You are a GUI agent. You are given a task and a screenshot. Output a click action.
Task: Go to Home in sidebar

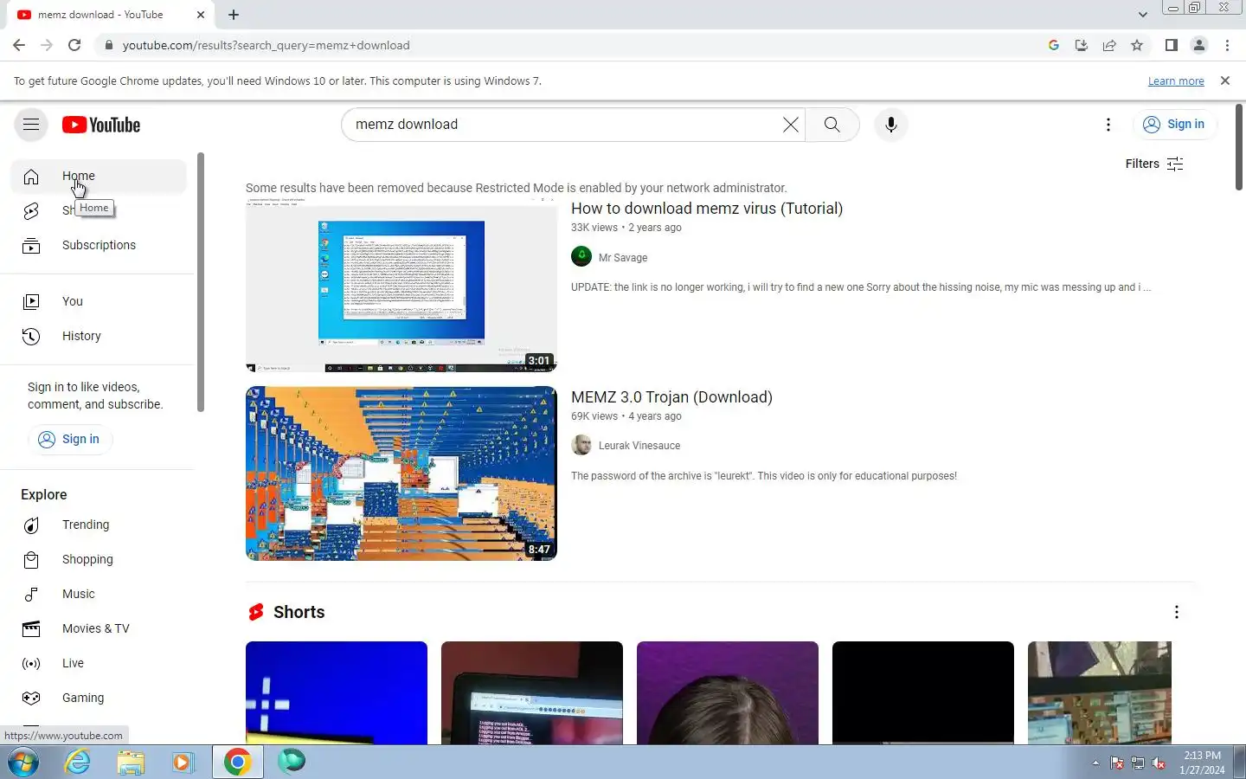(x=99, y=176)
